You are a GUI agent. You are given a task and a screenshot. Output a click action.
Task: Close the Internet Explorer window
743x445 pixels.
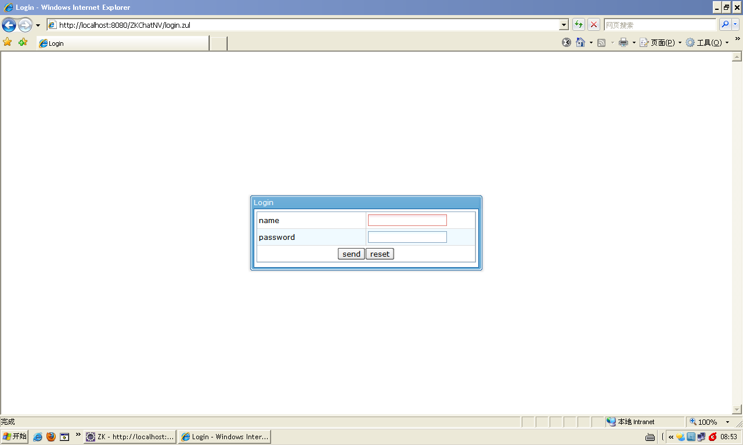[x=737, y=8]
